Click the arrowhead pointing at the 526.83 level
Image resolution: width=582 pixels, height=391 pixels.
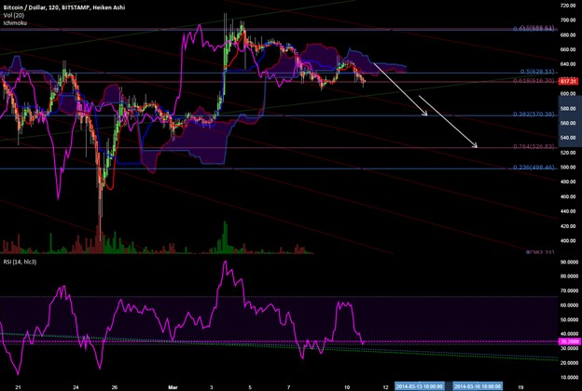(475, 145)
